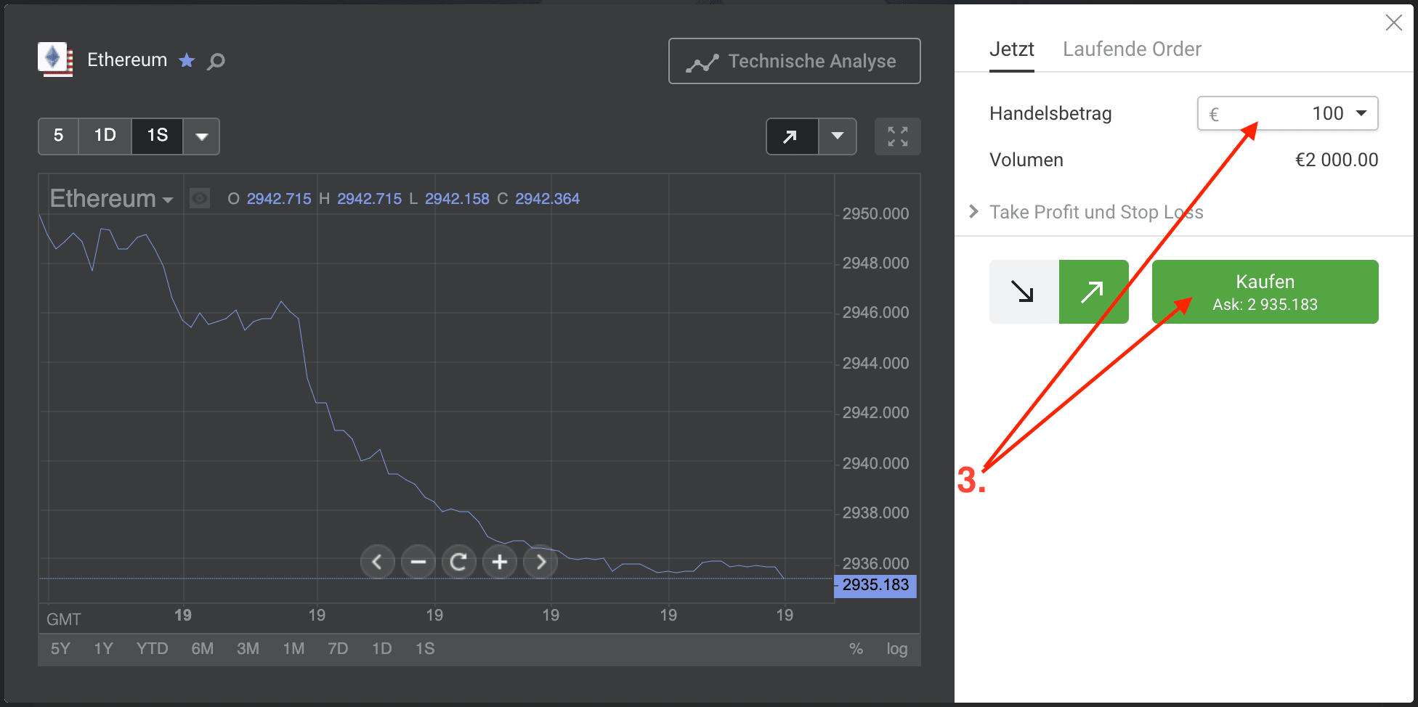Viewport: 1418px width, 707px height.
Task: Toggle percentage scale on the chart
Action: 856,648
